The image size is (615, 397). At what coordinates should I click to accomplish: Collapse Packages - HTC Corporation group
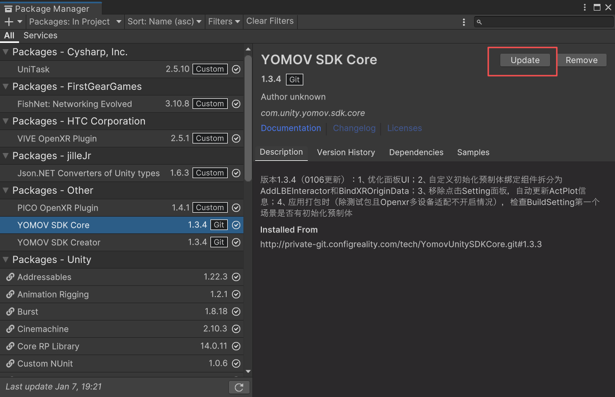point(6,121)
